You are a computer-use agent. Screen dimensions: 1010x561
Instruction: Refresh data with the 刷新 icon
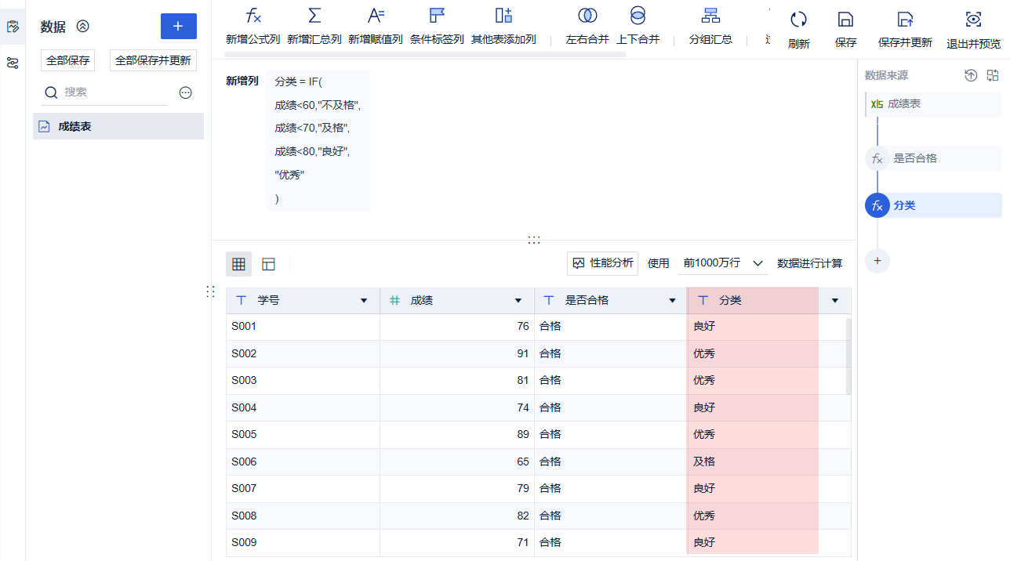(798, 24)
